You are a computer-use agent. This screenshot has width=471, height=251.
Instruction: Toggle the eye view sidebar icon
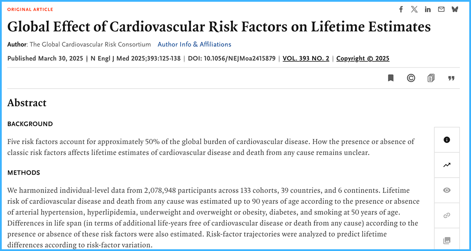point(447,190)
